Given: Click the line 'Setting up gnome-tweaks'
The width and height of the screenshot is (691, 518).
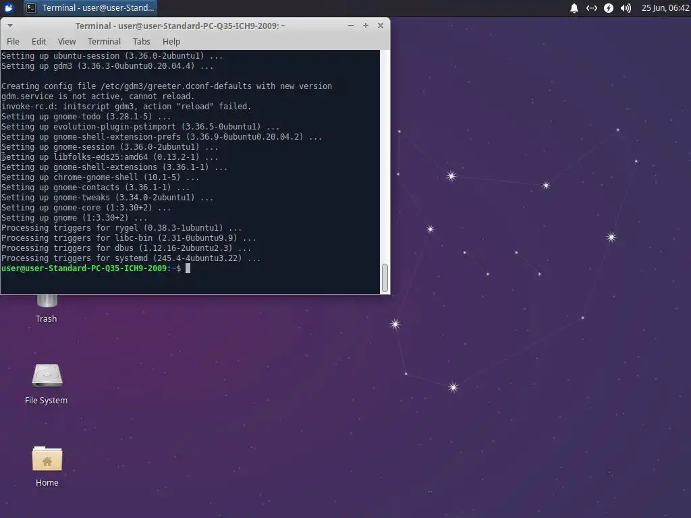Looking at the screenshot, I should click(107, 198).
